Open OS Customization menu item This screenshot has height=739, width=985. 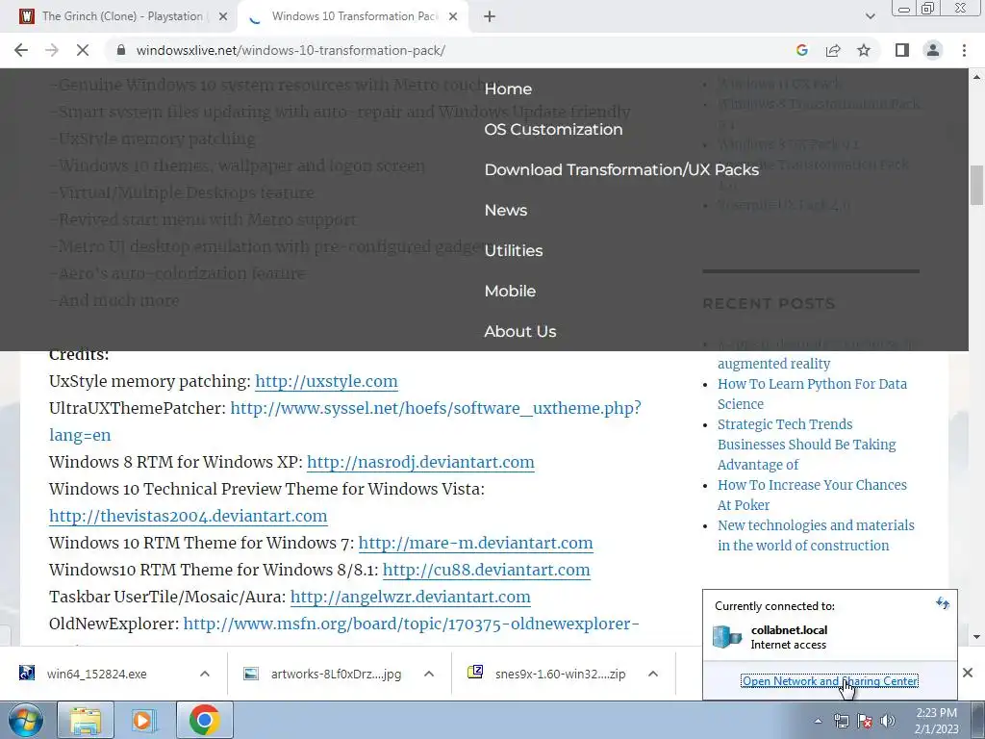tap(553, 130)
